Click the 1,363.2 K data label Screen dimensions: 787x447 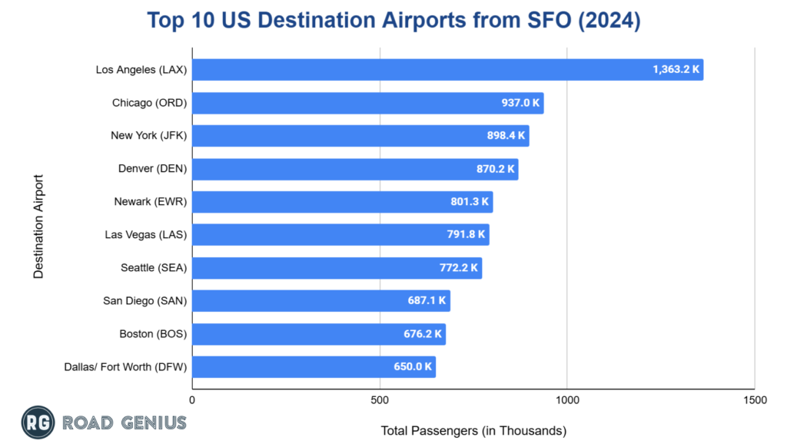tap(676, 70)
